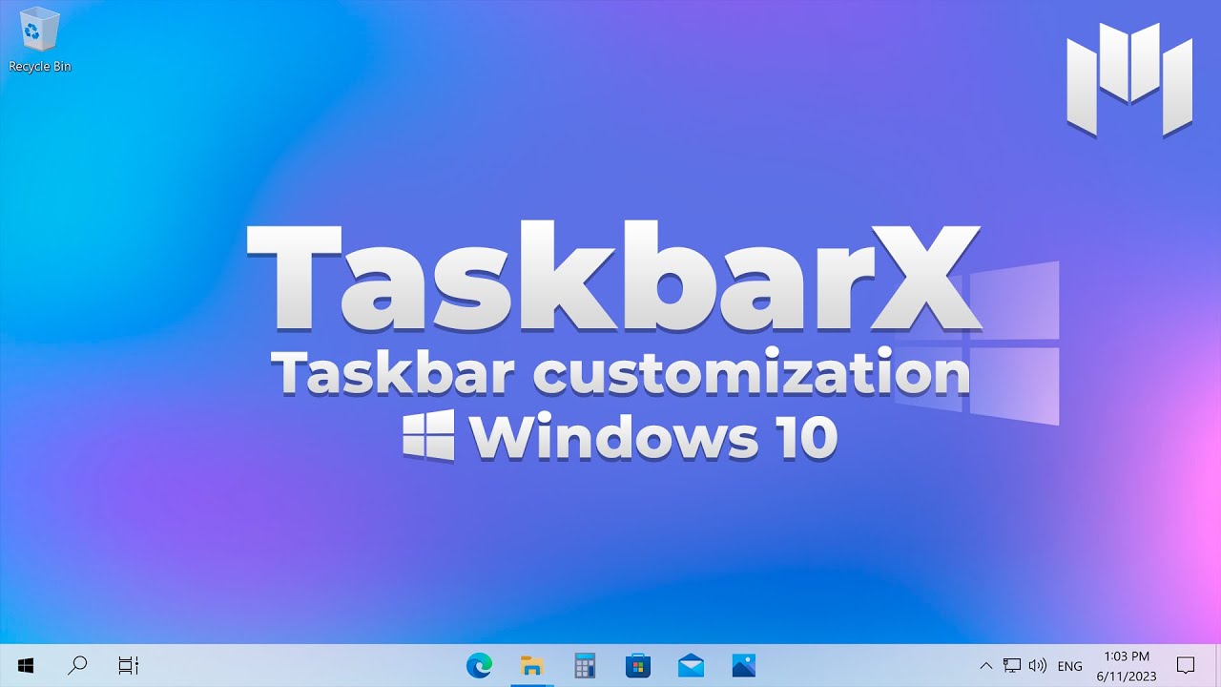
Task: Launch Microsoft Edge from taskbar
Action: click(479, 665)
